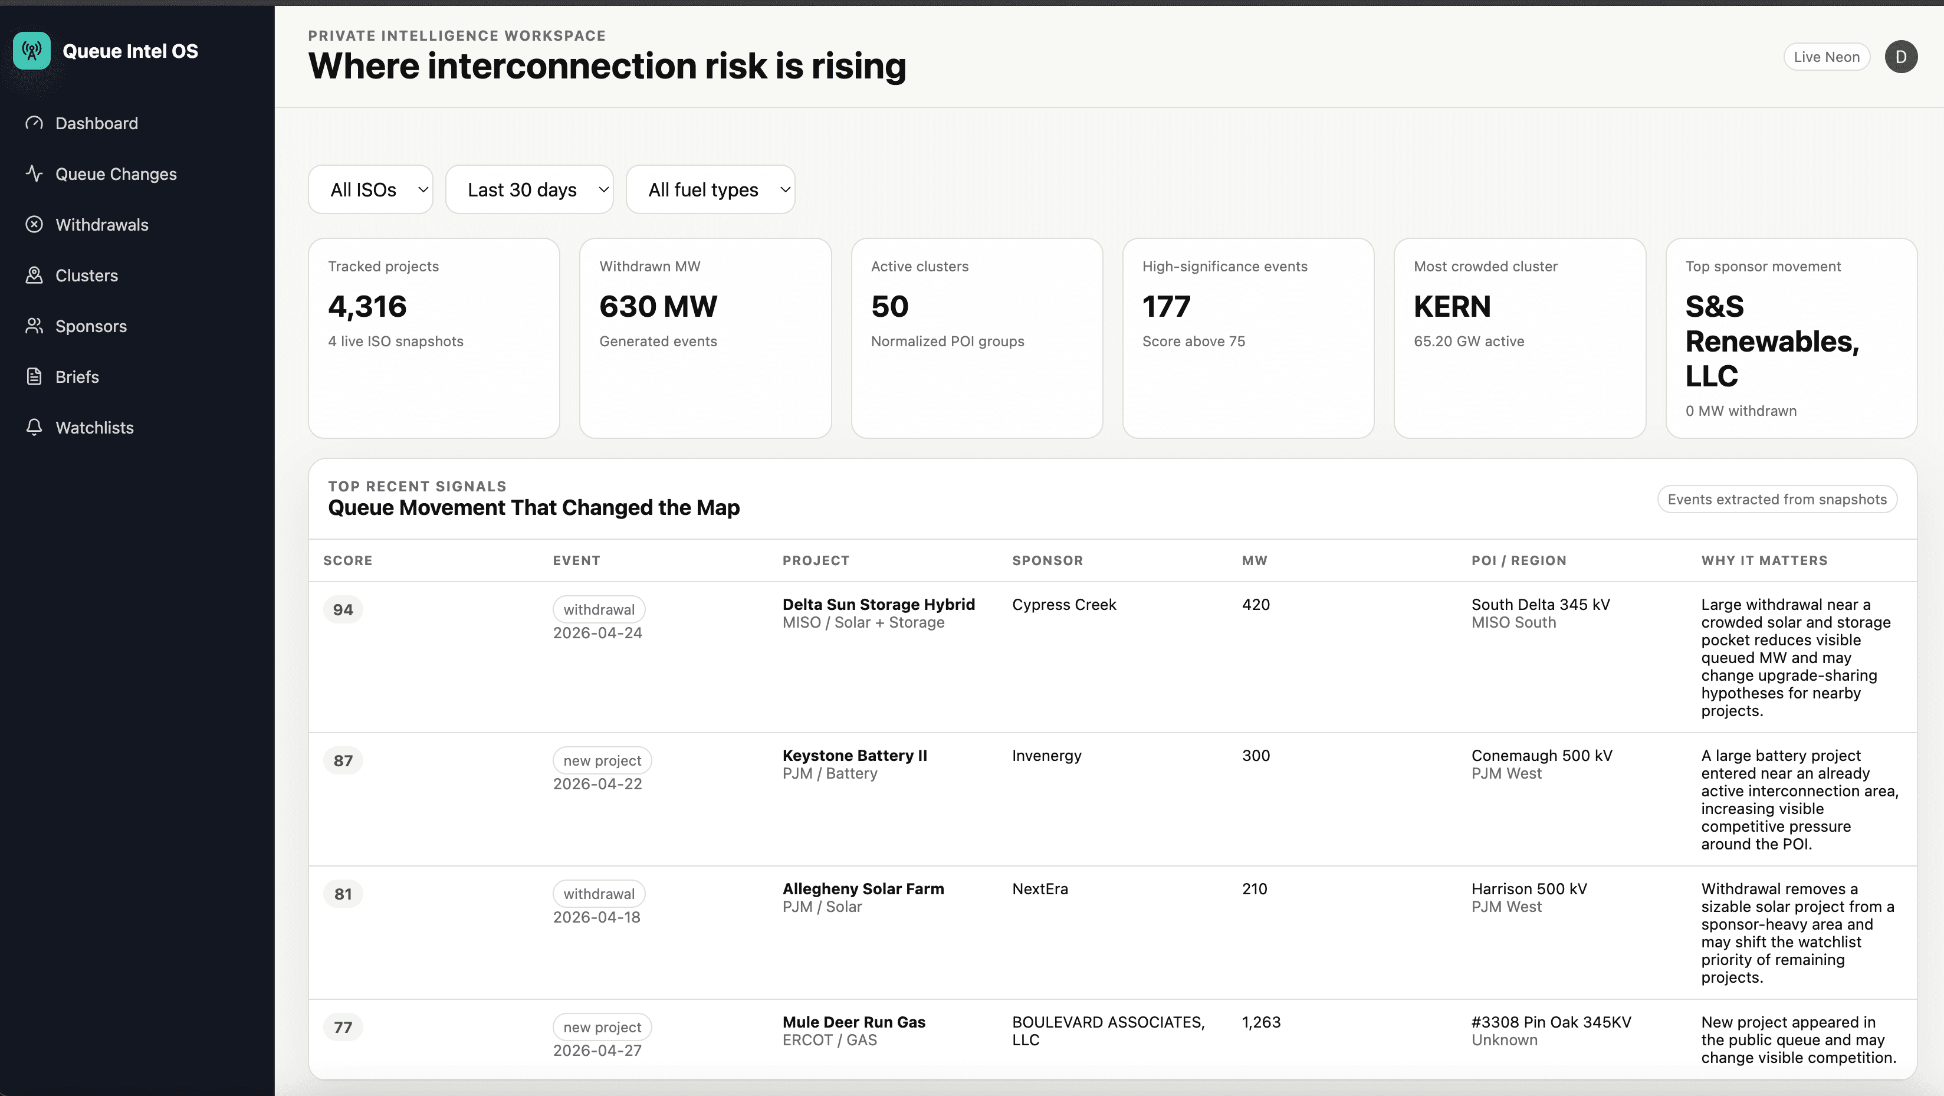Click the Clusters pin icon
This screenshot has width=1944, height=1096.
(x=34, y=275)
